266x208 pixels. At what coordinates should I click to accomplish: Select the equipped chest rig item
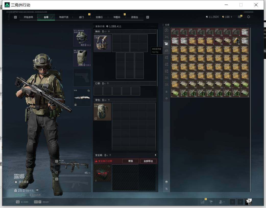pos(102,43)
